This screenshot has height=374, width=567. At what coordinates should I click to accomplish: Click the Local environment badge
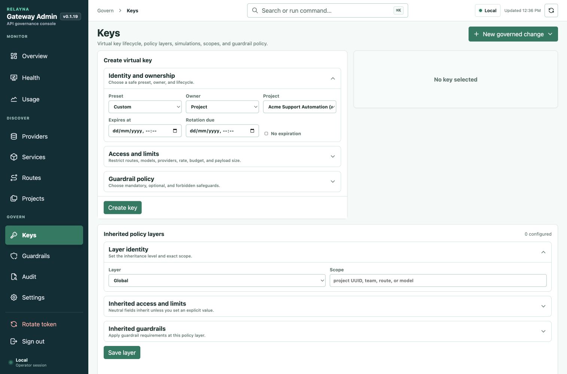488,10
